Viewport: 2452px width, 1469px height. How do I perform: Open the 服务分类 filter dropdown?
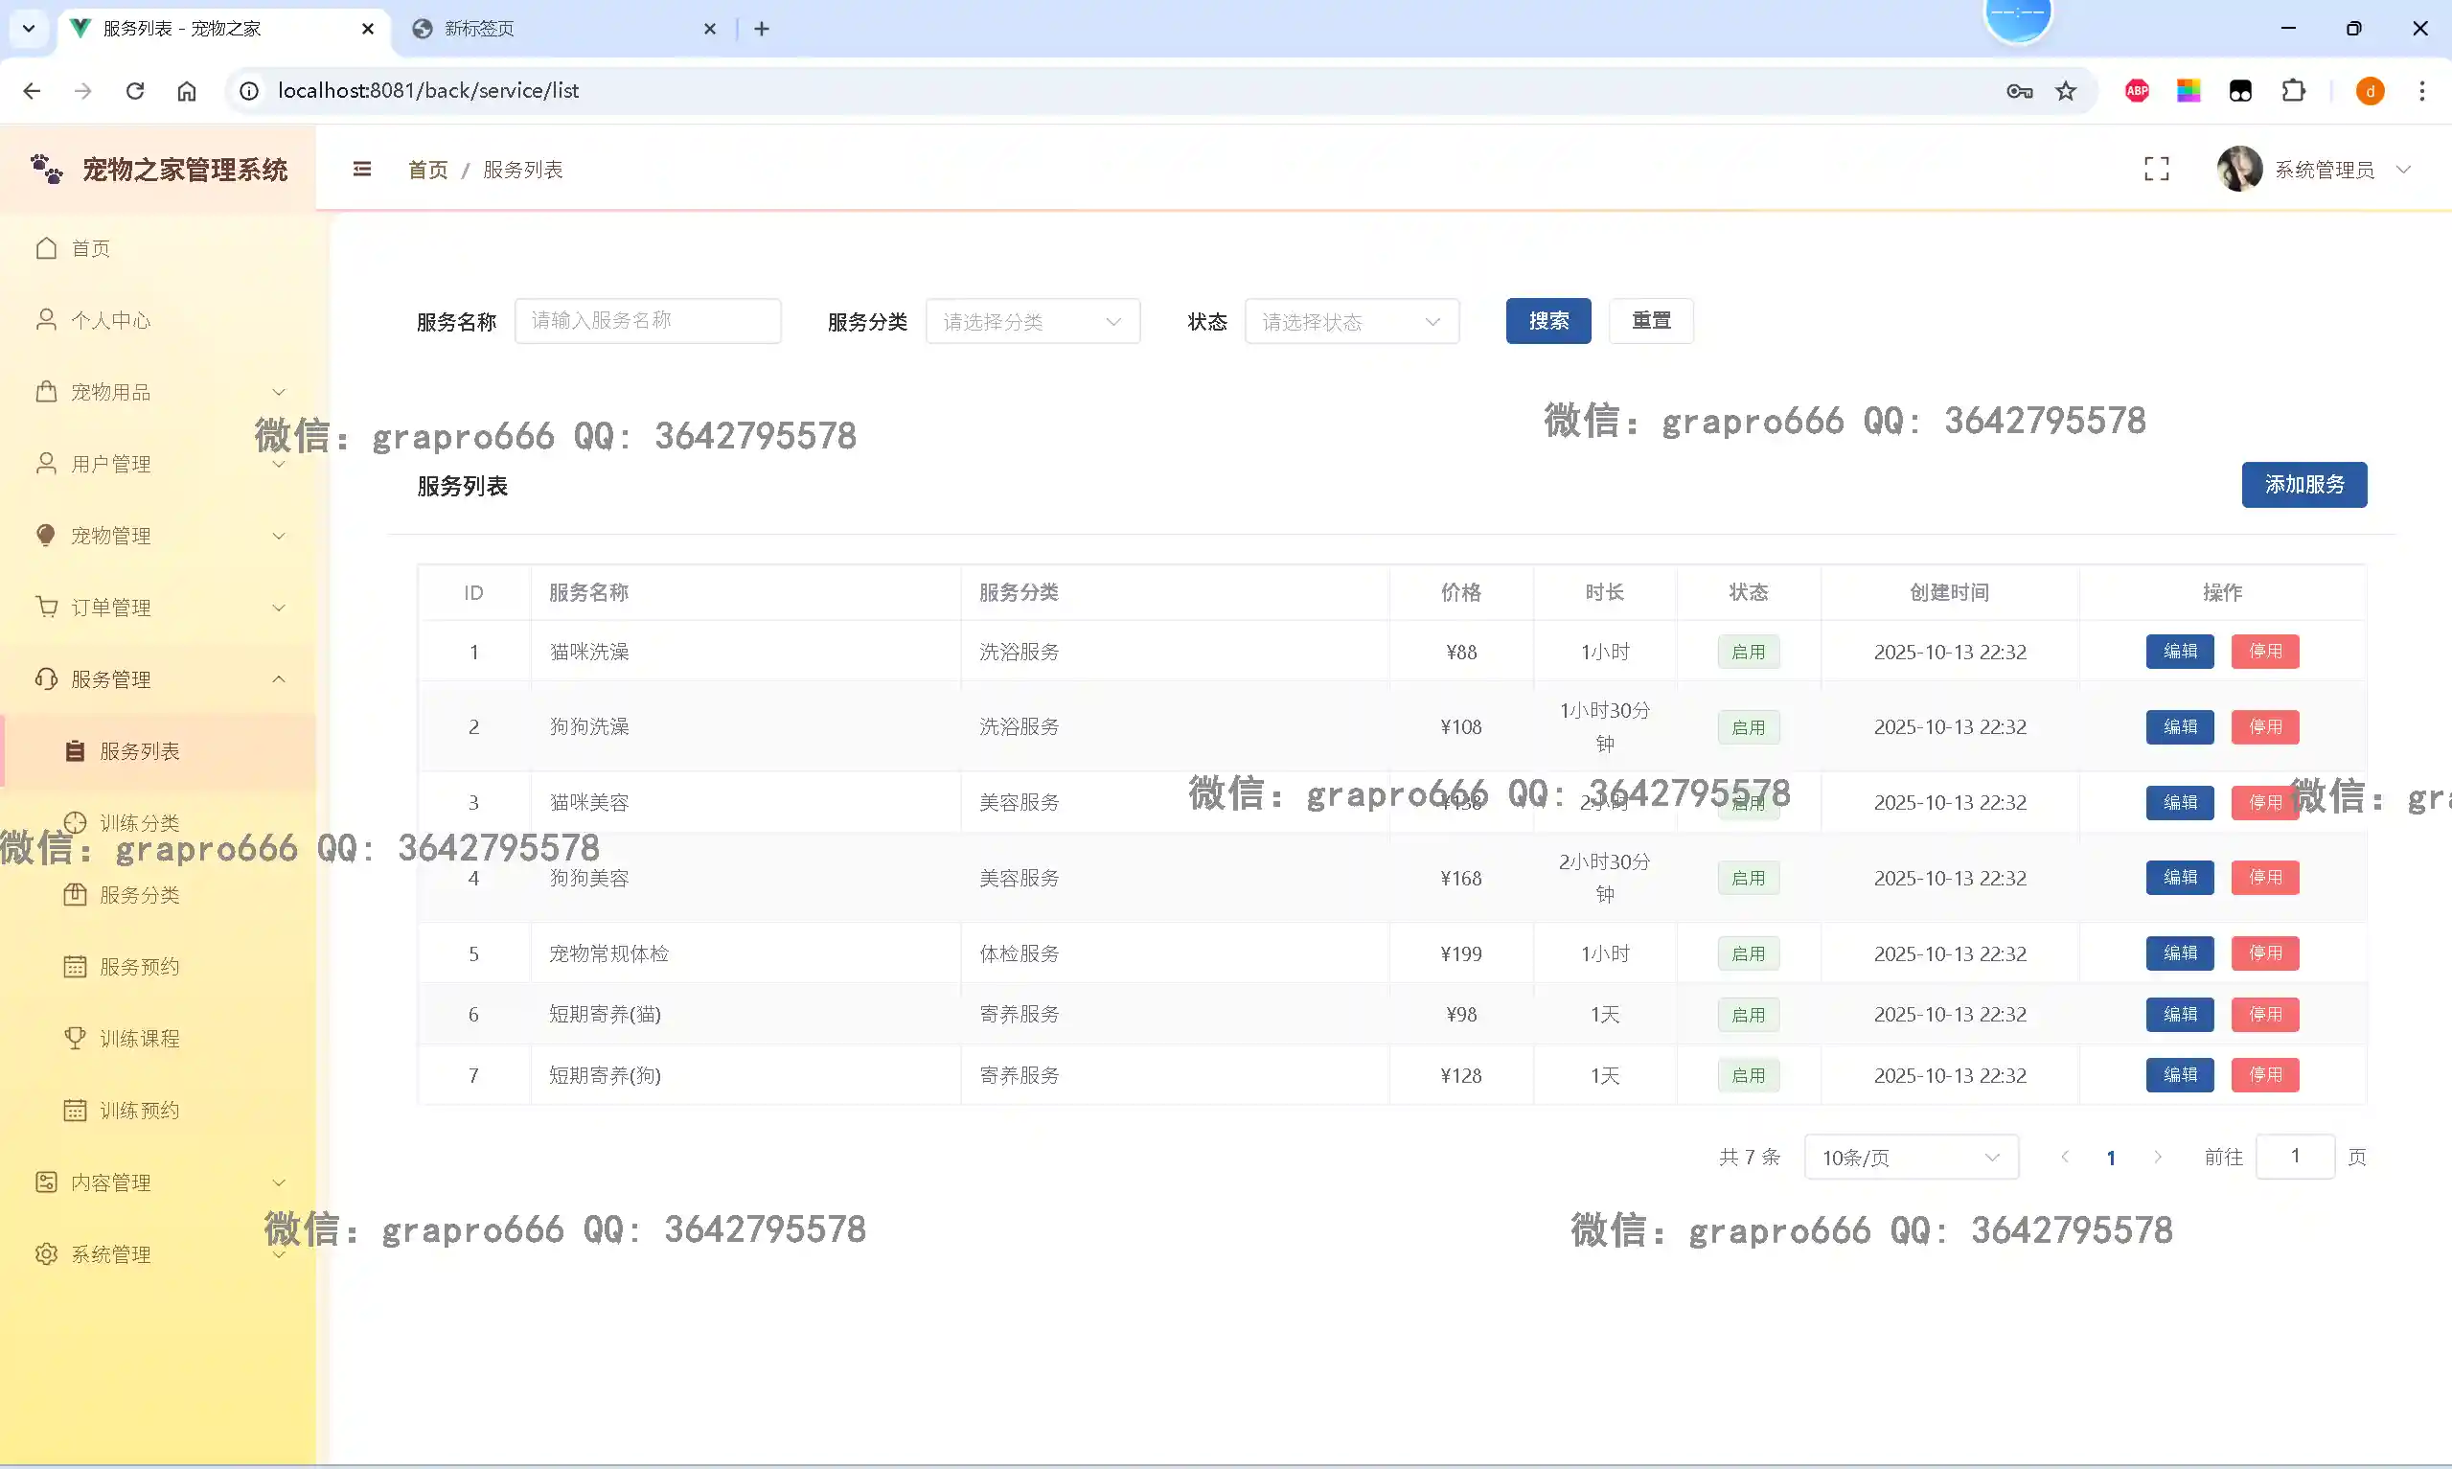[x=1032, y=322]
